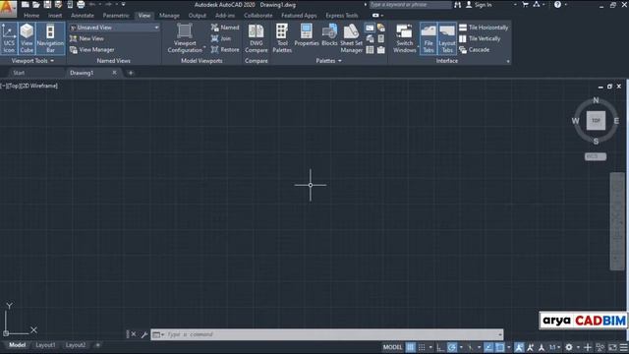Click Tile Vertically
The image size is (629, 354).
(480, 38)
